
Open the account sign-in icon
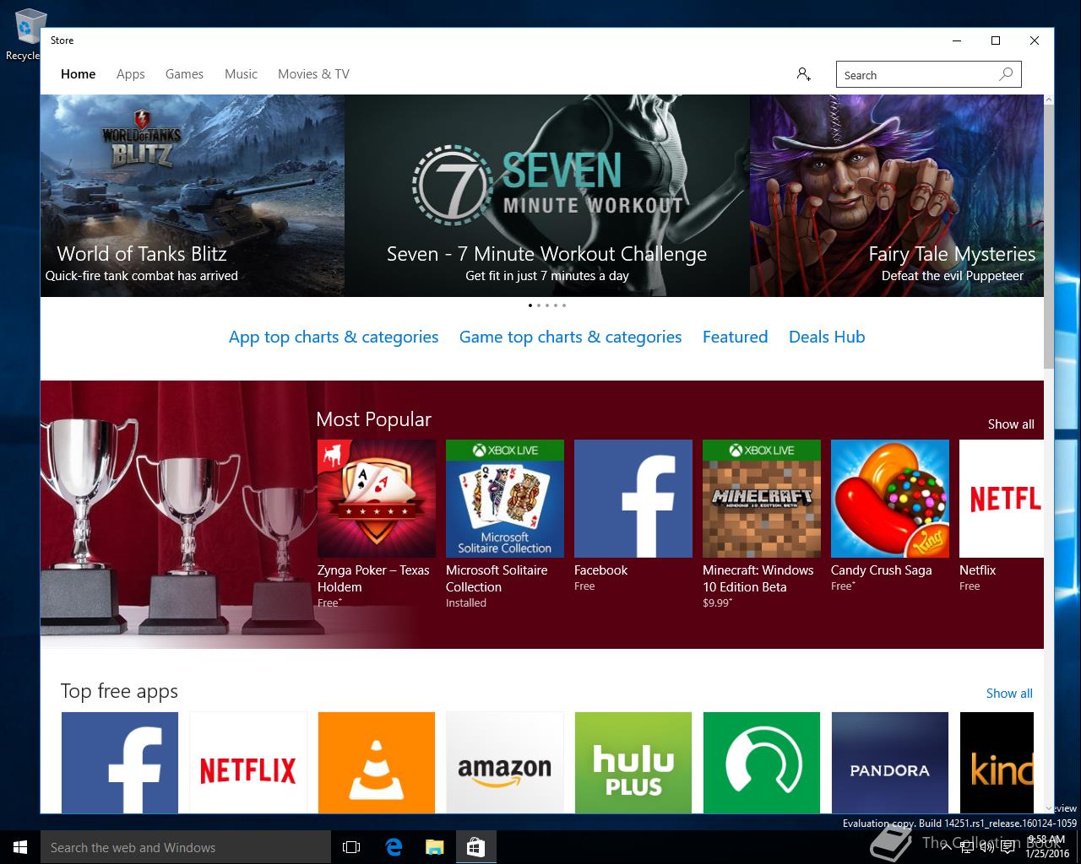click(803, 74)
